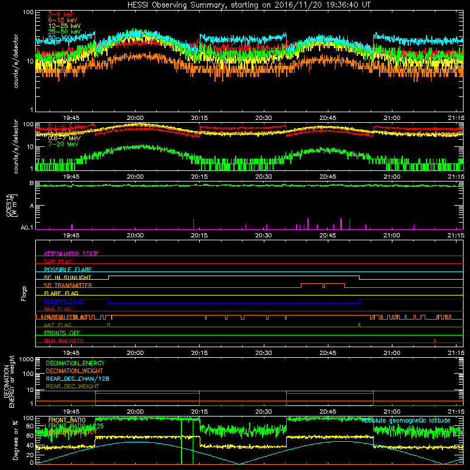
Task: Click the SAA_FLAG label
Action: (x=58, y=309)
